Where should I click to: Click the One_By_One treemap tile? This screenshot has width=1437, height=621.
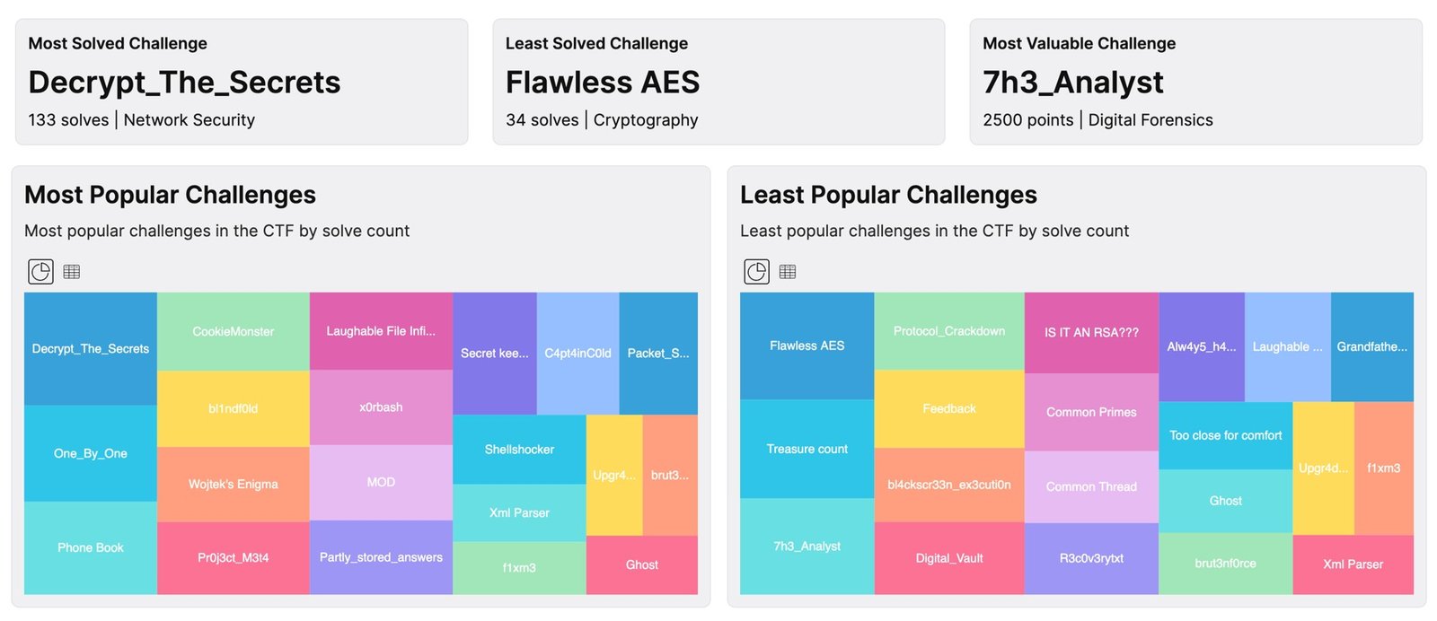tap(90, 453)
